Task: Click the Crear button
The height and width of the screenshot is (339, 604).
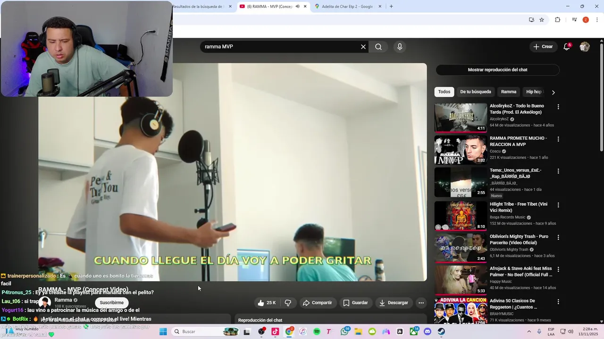Action: (x=543, y=47)
